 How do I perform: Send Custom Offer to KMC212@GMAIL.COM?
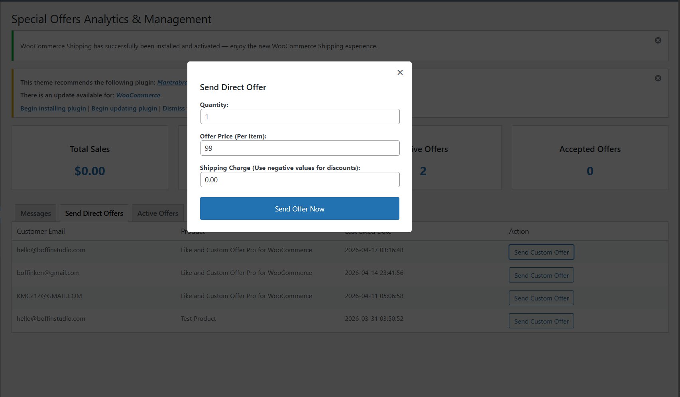click(x=541, y=298)
